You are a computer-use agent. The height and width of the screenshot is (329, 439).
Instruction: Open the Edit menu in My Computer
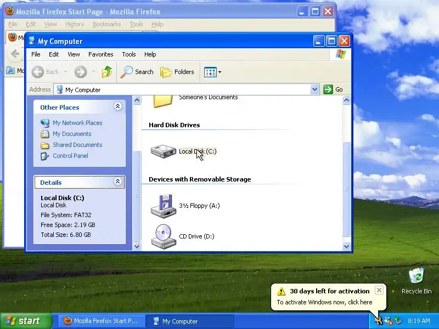tap(54, 54)
